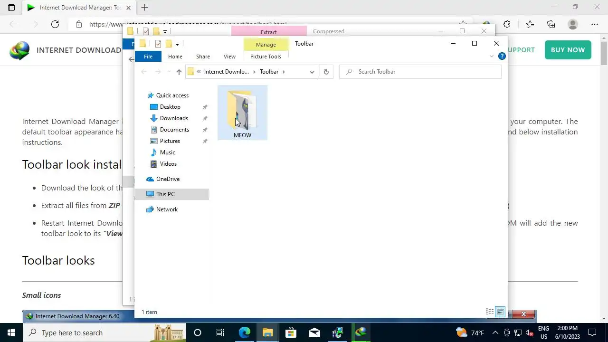Refresh the Toolbar folder view
The height and width of the screenshot is (342, 608).
click(x=326, y=72)
